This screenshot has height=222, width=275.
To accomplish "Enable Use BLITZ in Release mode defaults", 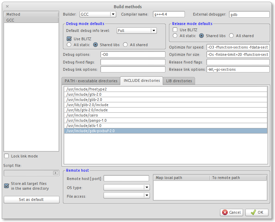I will [175, 30].
